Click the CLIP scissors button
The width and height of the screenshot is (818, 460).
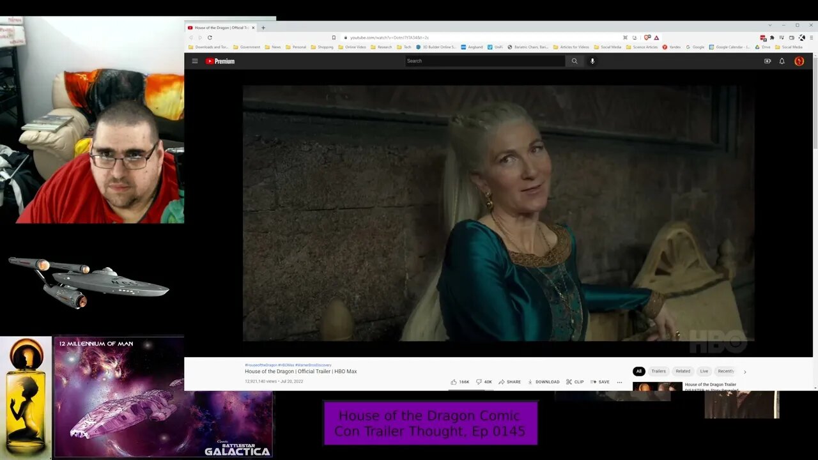575,382
